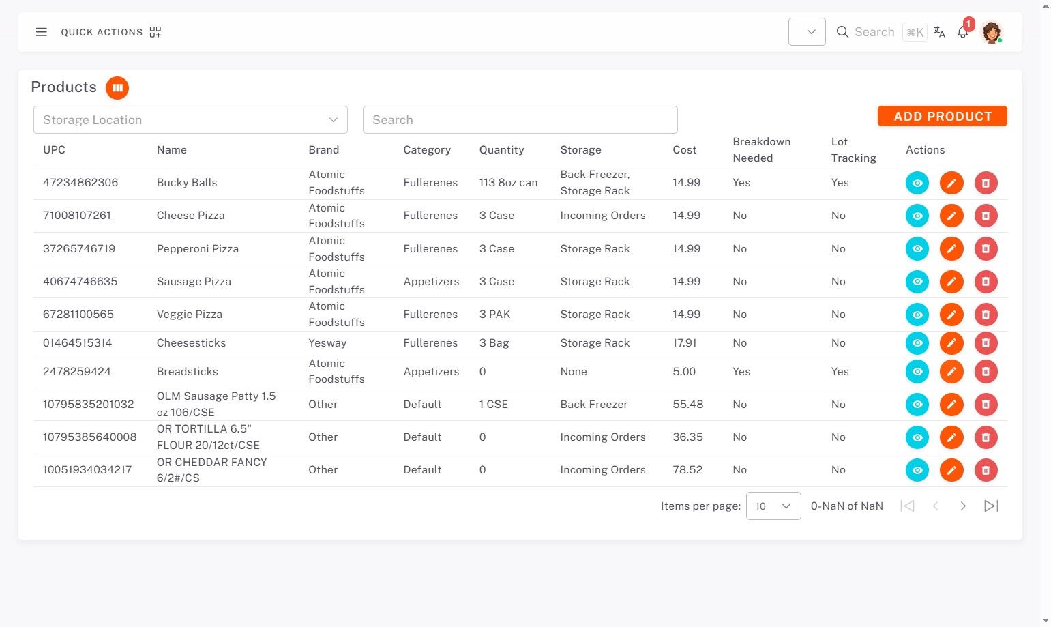Open the language translation icon
This screenshot has width=1051, height=627.
coord(940,32)
